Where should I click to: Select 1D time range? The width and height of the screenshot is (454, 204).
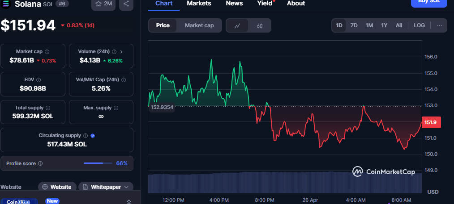(339, 25)
